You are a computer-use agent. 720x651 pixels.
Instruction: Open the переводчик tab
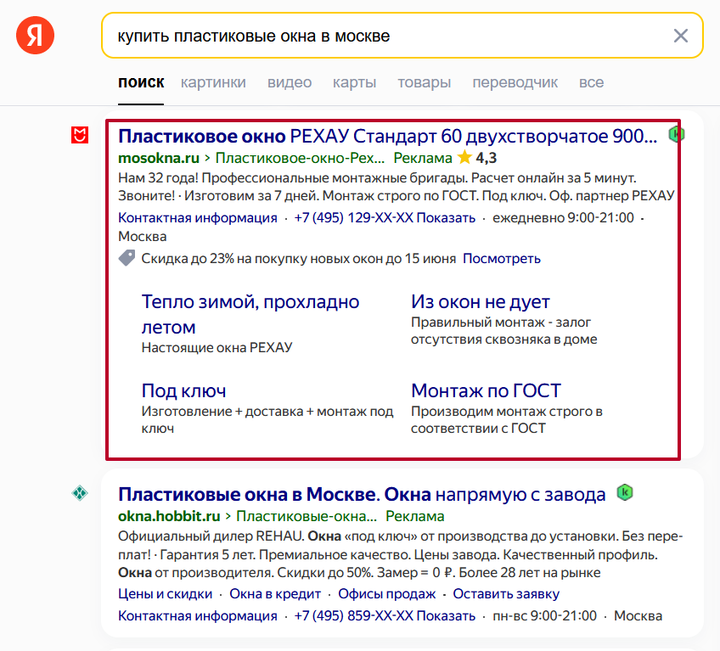[x=515, y=82]
